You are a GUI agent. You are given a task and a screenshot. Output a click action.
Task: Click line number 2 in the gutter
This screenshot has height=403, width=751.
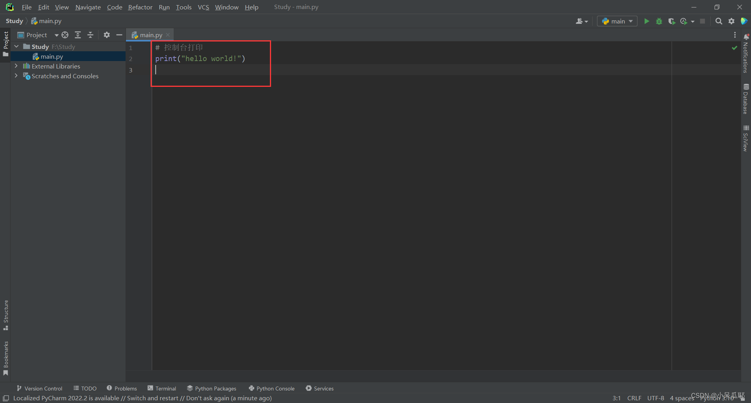click(131, 59)
